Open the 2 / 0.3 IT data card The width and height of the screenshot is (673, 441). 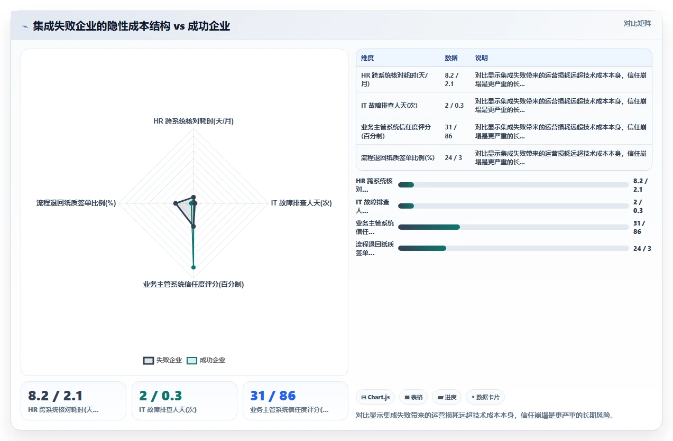click(185, 401)
